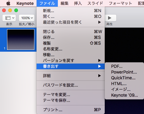
Task: Click the yellow minimize window button
Action: [x=10, y=10]
